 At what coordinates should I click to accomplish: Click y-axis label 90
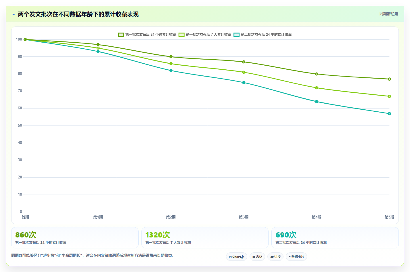point(20,57)
